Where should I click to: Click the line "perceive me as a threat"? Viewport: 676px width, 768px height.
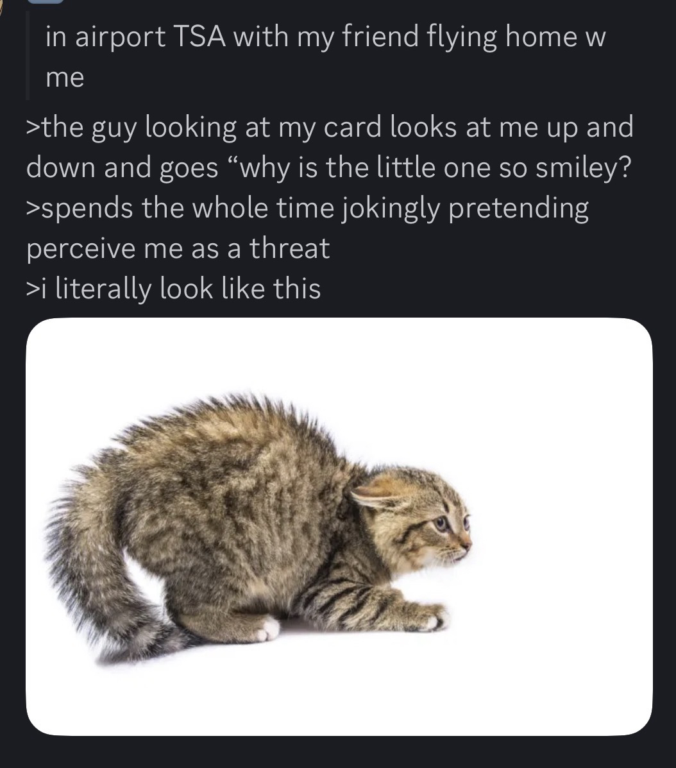178,248
